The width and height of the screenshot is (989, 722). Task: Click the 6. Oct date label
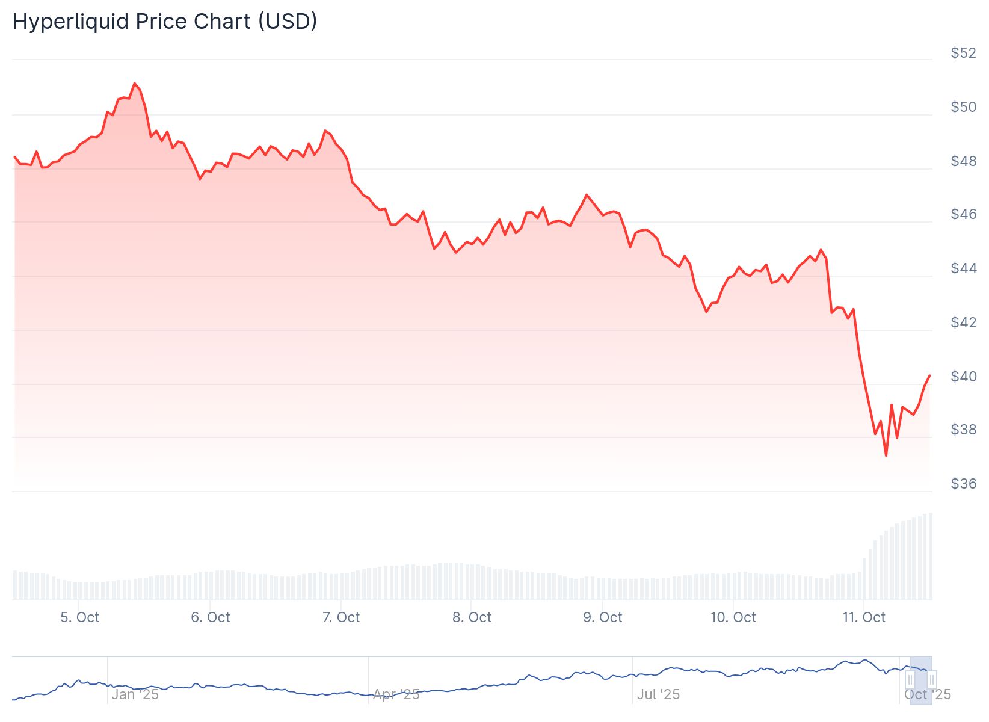click(211, 617)
